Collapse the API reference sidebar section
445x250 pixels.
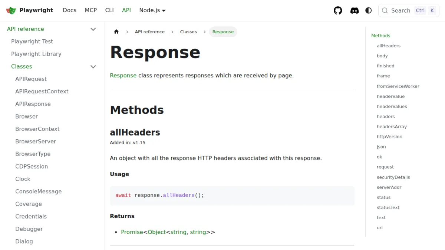[93, 29]
